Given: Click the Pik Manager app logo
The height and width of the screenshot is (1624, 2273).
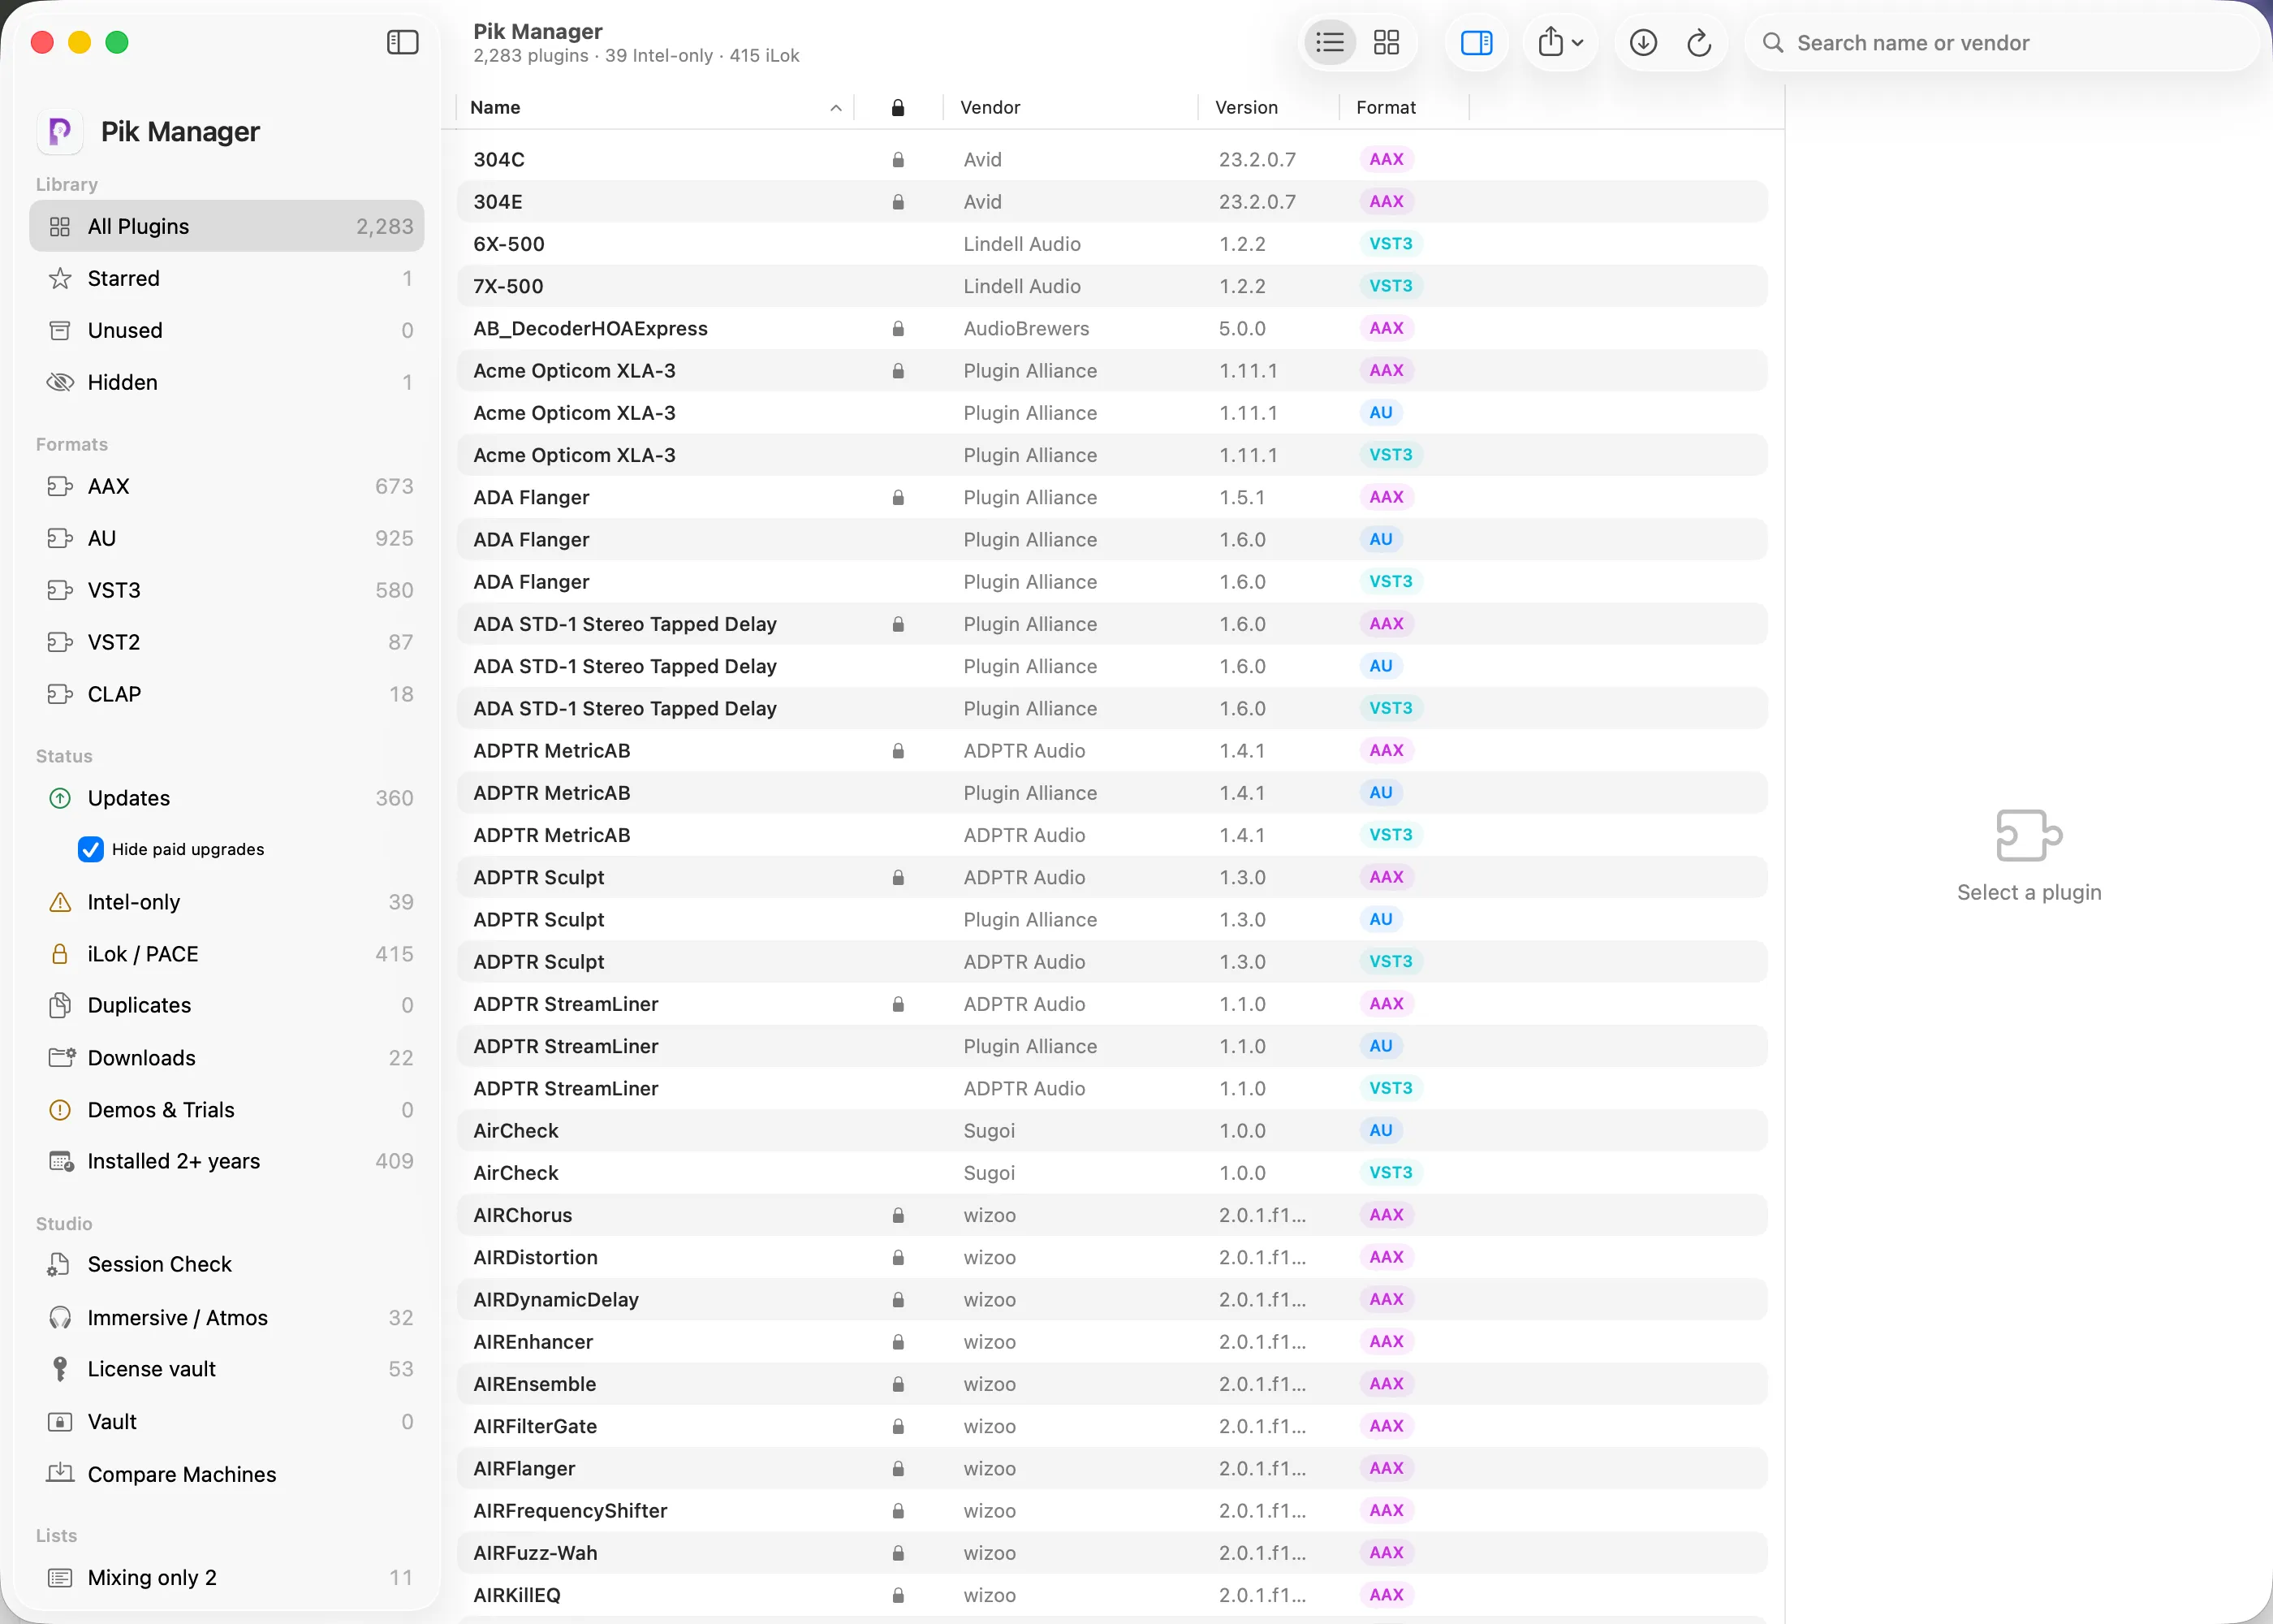Looking at the screenshot, I should click(60, 131).
